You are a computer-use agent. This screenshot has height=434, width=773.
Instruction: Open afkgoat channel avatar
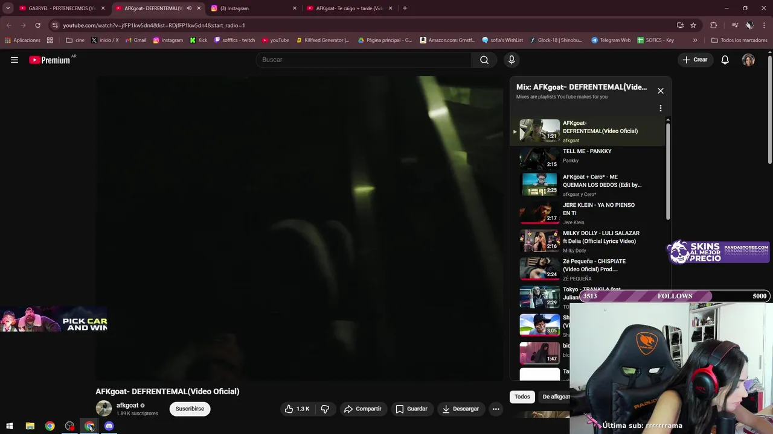click(104, 409)
